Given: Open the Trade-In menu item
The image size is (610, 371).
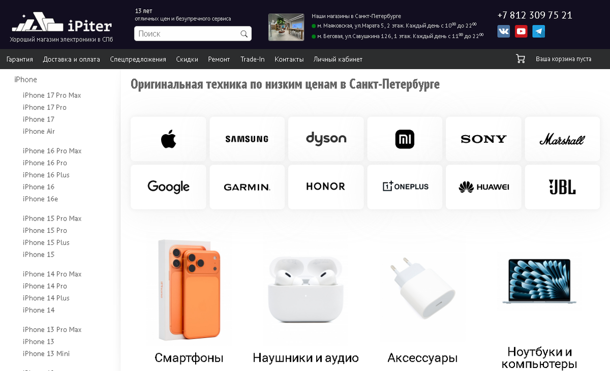Looking at the screenshot, I should (253, 59).
